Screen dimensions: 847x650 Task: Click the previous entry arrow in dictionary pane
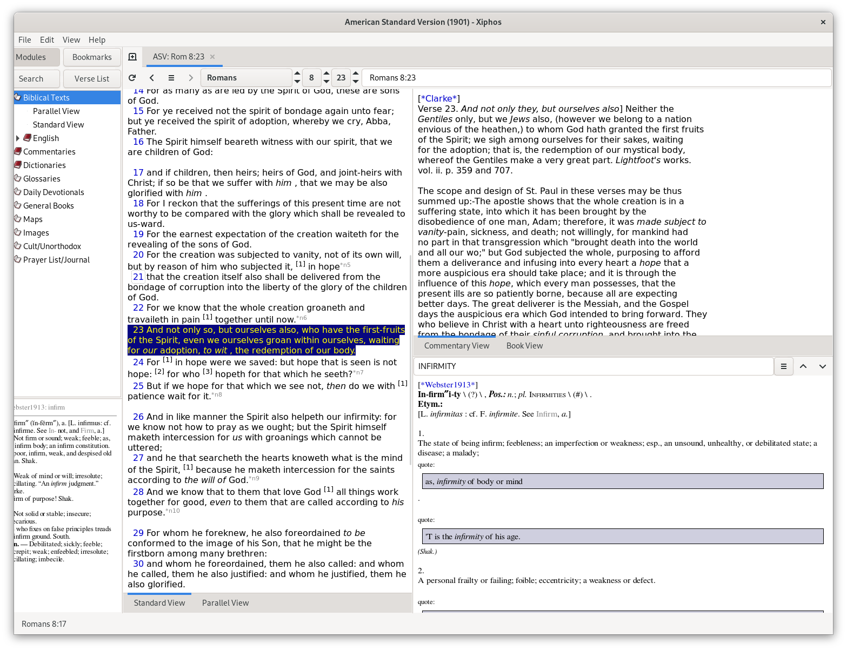(x=803, y=366)
